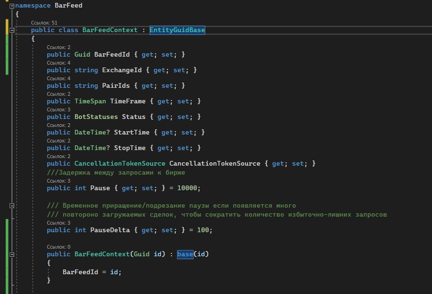Click the highlighted EntityGuidBase base class name
432x294 pixels.
coord(177,30)
